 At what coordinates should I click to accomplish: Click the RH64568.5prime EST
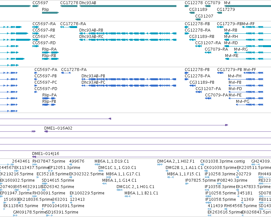click(225, 209)
